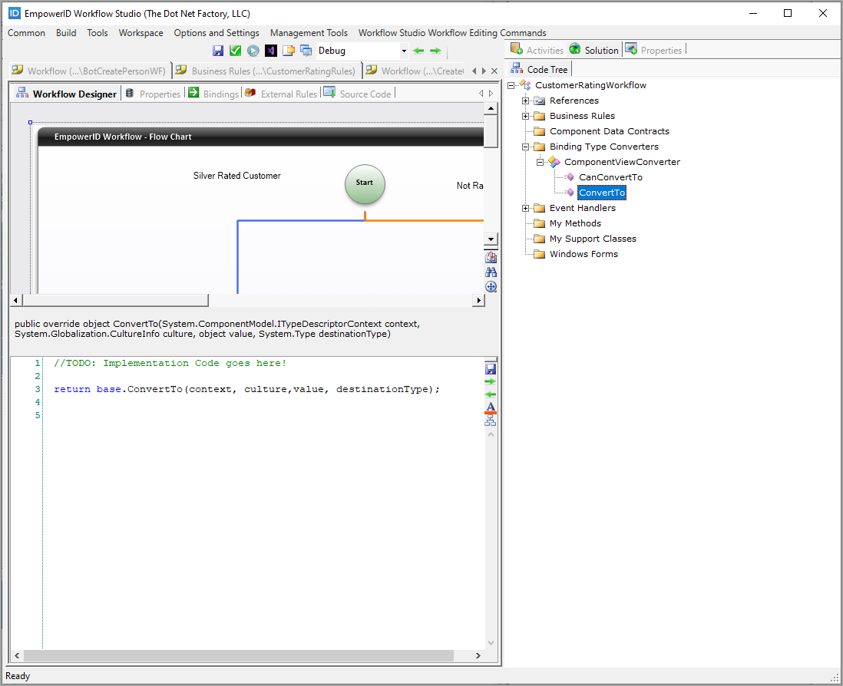The image size is (843, 686).
Task: Click designer horizontal scrollbar right arrow
Action: pos(478,300)
